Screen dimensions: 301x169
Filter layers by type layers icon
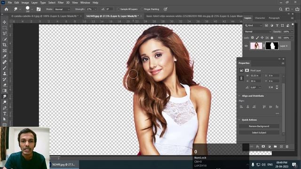[x=277, y=25]
